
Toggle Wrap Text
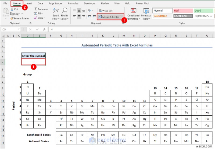point(106,11)
